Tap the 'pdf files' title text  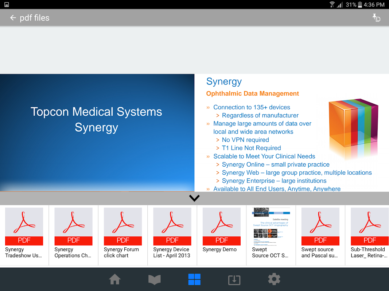pyautogui.click(x=35, y=18)
